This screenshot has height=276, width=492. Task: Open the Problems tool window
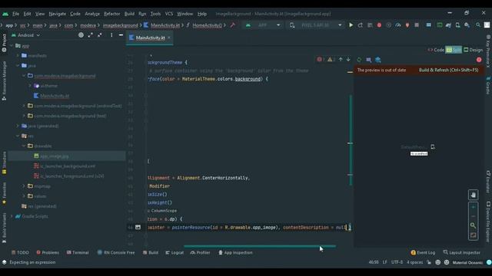pyautogui.click(x=48, y=252)
